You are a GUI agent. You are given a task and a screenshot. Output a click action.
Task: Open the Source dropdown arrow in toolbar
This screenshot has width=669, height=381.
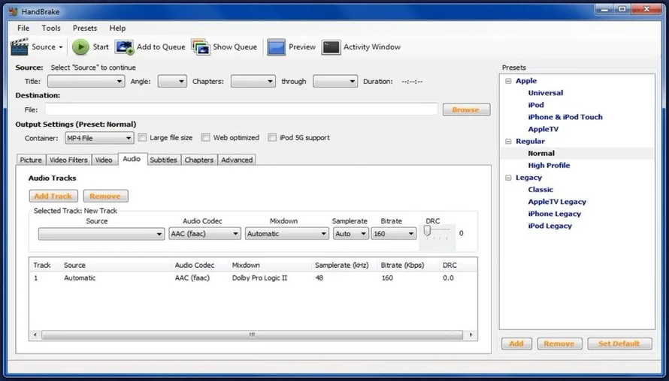click(61, 47)
